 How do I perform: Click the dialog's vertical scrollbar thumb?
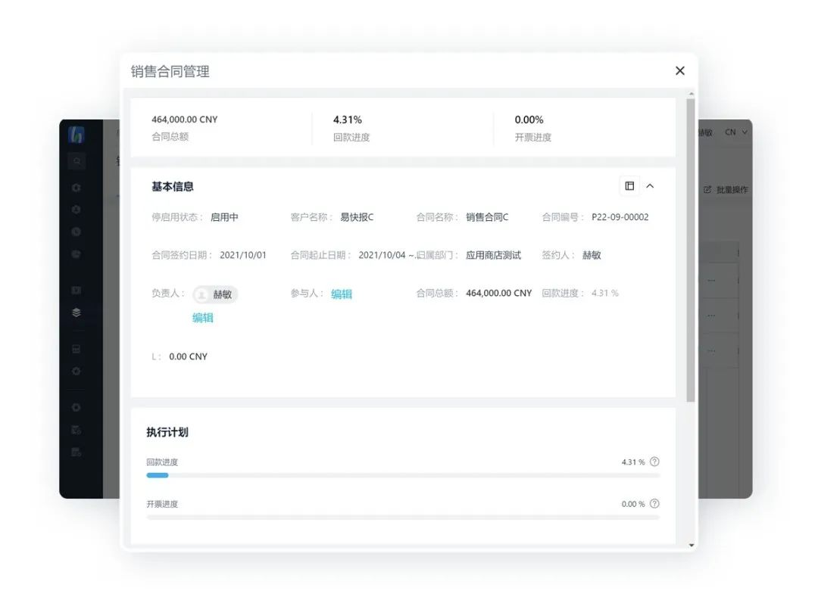[x=691, y=250]
